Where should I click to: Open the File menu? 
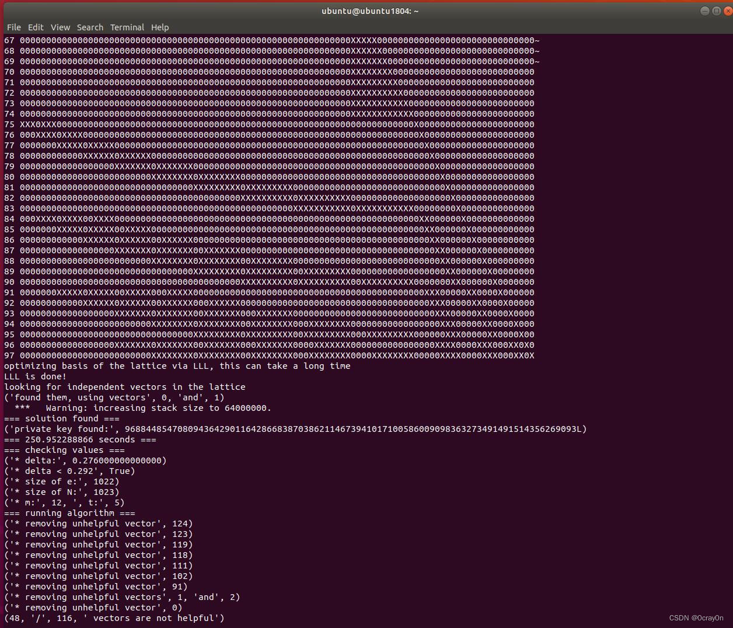13,27
